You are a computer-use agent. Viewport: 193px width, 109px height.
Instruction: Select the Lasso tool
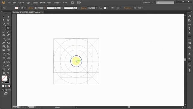pyautogui.click(x=8, y=20)
